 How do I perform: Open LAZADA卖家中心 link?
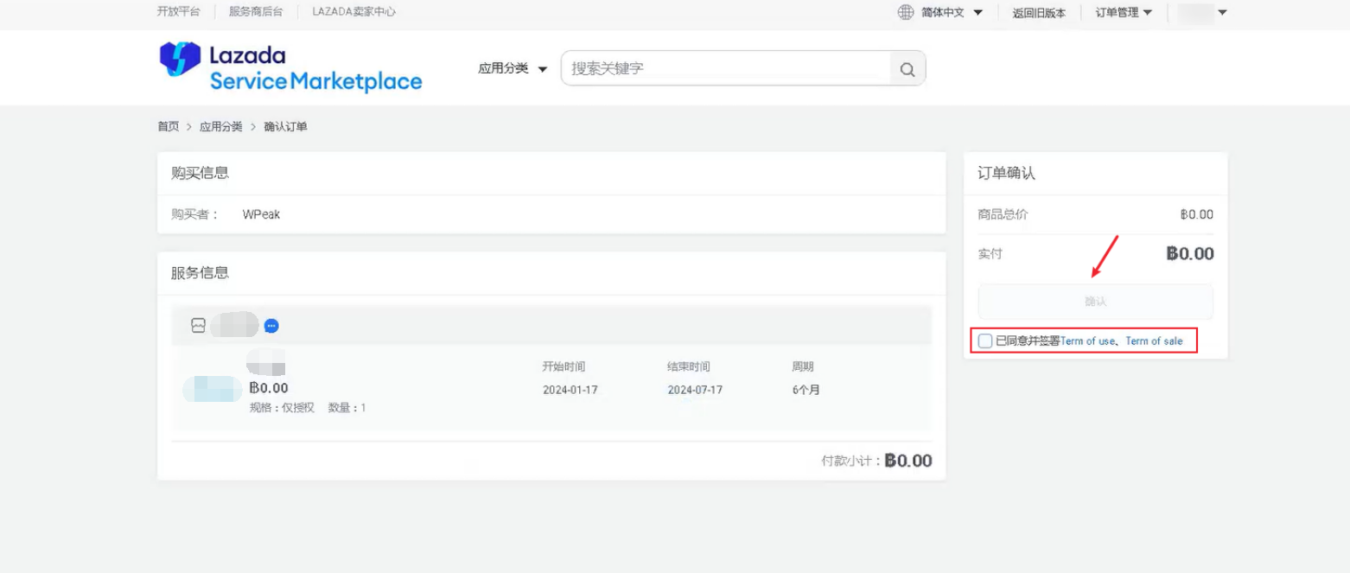[x=353, y=12]
